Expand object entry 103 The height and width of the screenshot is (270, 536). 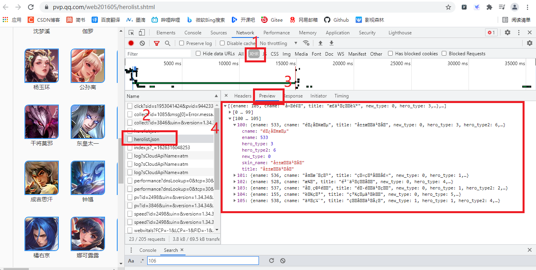coord(235,188)
